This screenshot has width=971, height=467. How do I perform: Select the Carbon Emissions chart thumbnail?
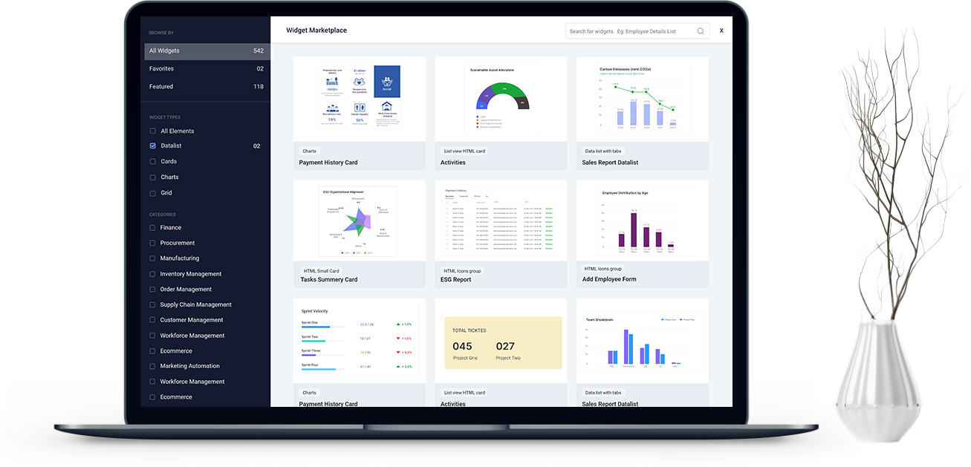pos(642,98)
